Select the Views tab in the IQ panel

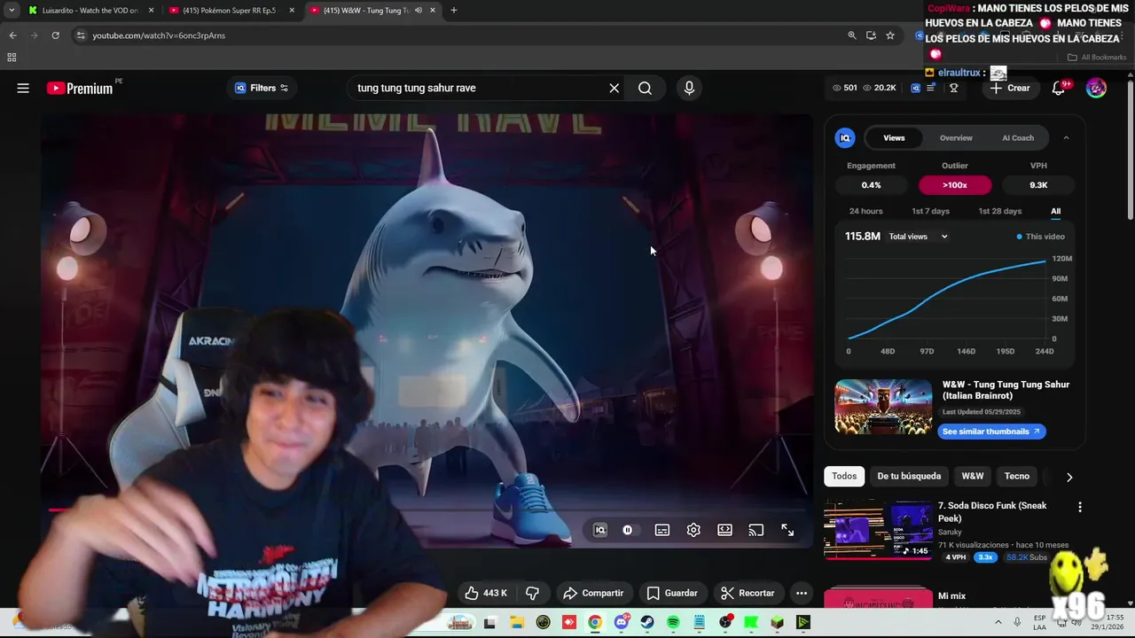coord(894,138)
